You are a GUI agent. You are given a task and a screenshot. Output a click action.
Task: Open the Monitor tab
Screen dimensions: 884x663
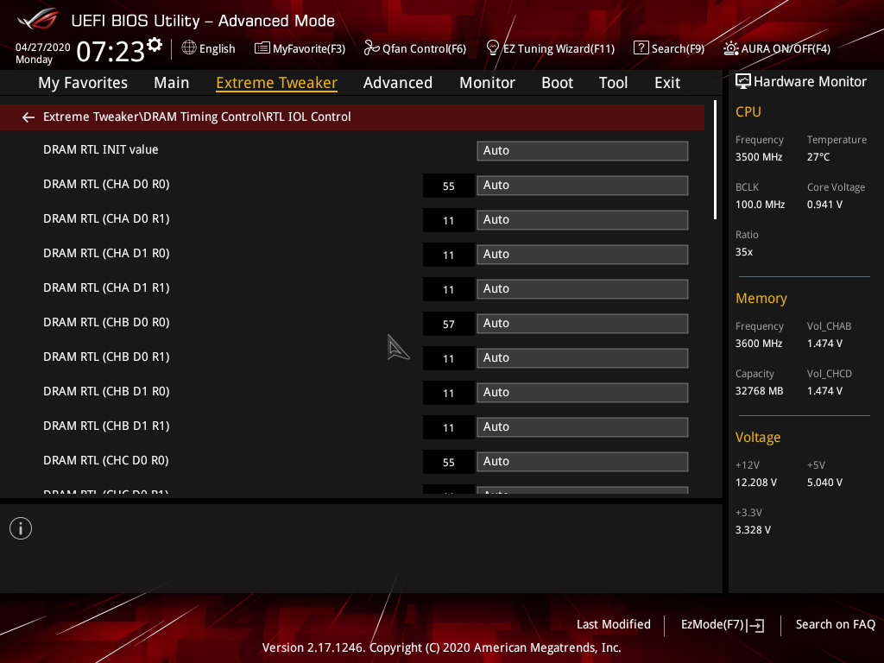click(487, 82)
